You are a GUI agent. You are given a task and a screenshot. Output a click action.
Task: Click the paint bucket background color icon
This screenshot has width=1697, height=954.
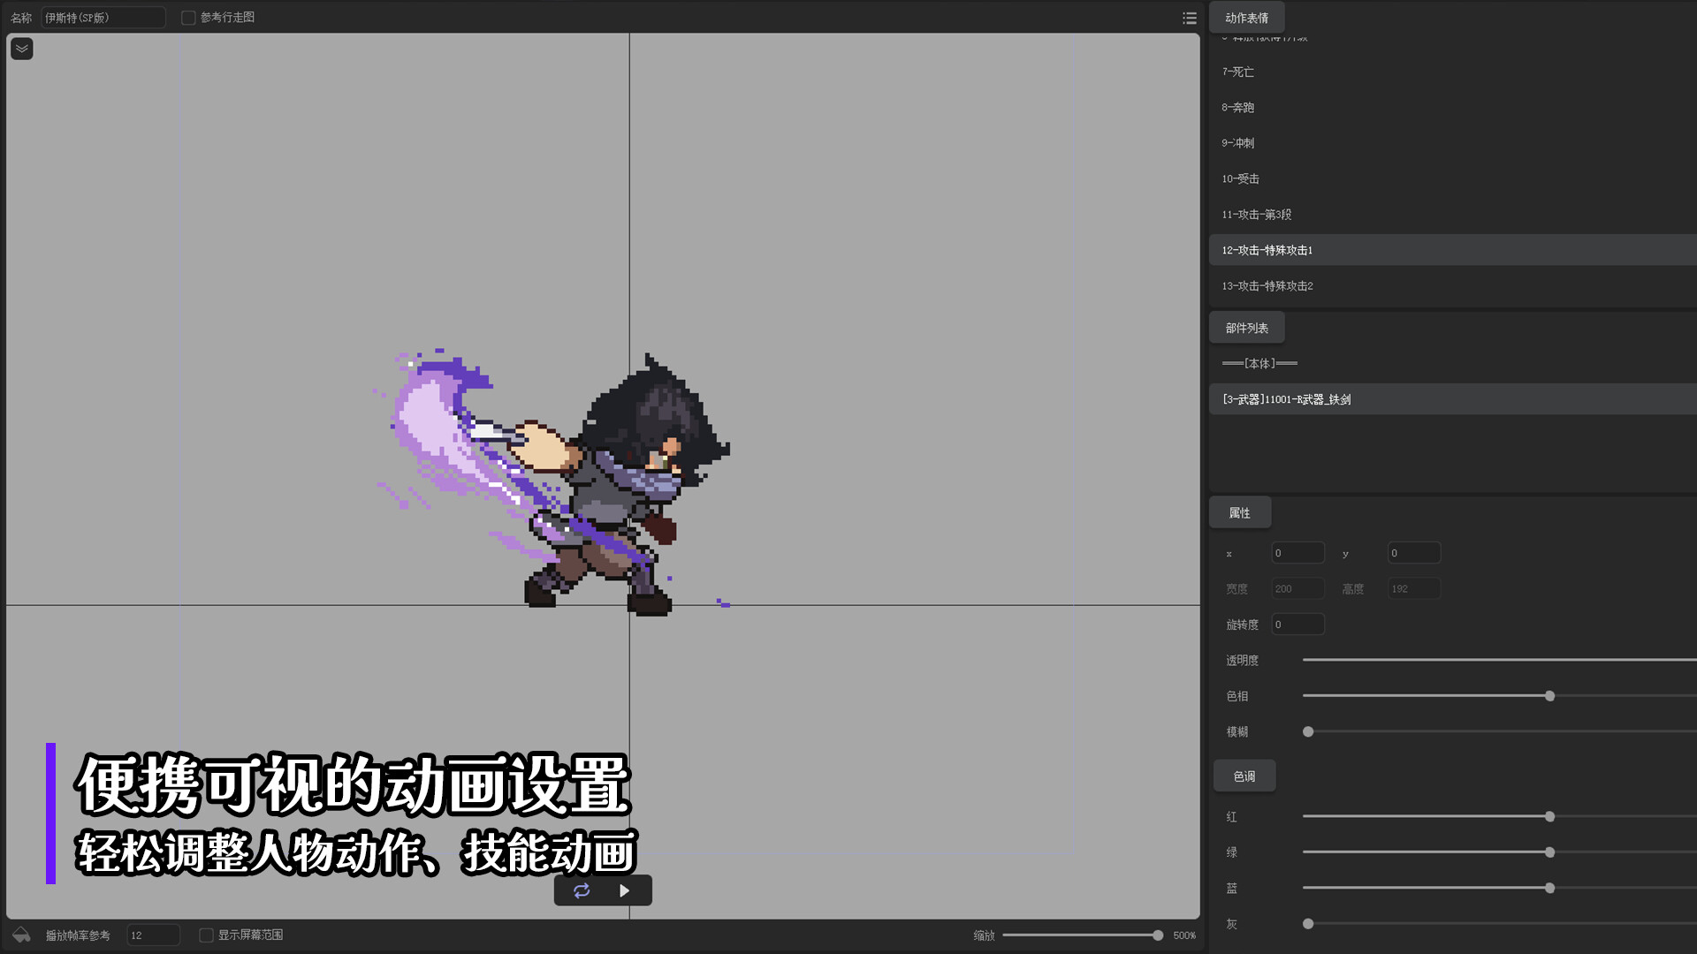coord(21,935)
